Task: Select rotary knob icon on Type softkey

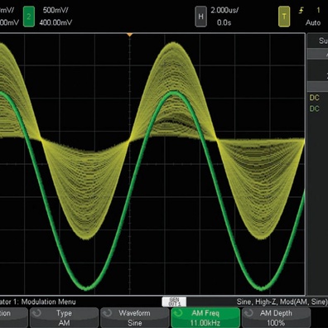Action: 36,313
